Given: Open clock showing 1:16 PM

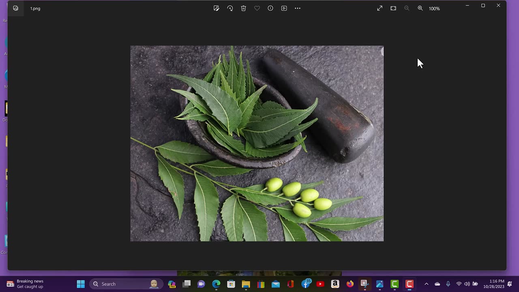Looking at the screenshot, I should pyautogui.click(x=493, y=284).
